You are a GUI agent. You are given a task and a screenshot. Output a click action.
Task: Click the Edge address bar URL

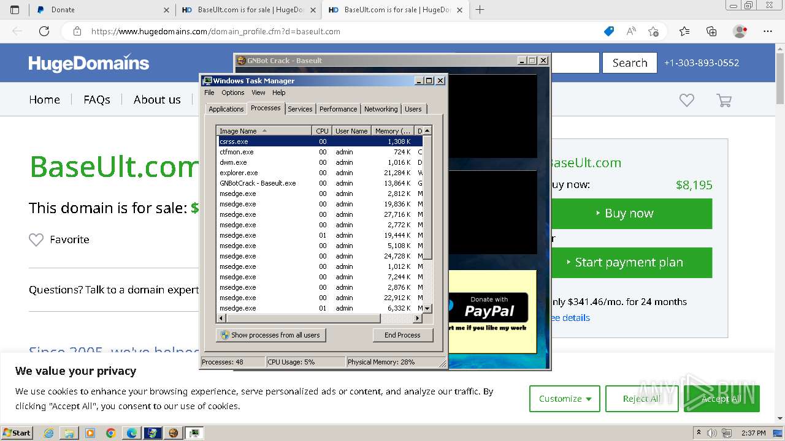pyautogui.click(x=216, y=31)
